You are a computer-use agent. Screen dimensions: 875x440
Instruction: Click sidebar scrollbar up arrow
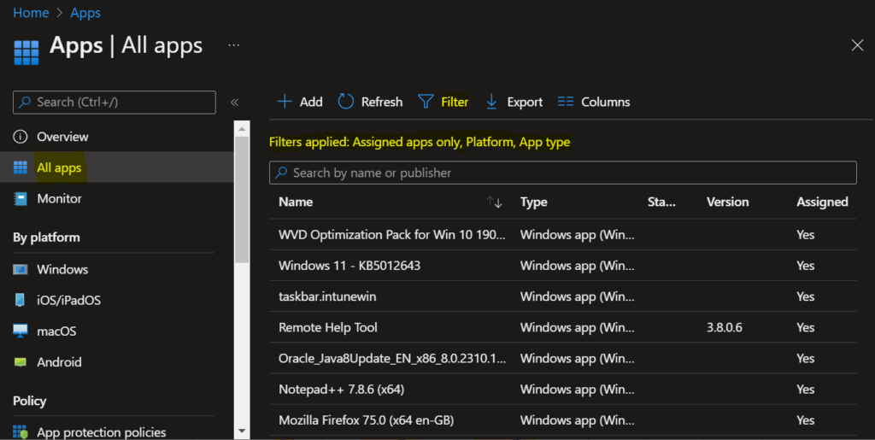click(242, 129)
